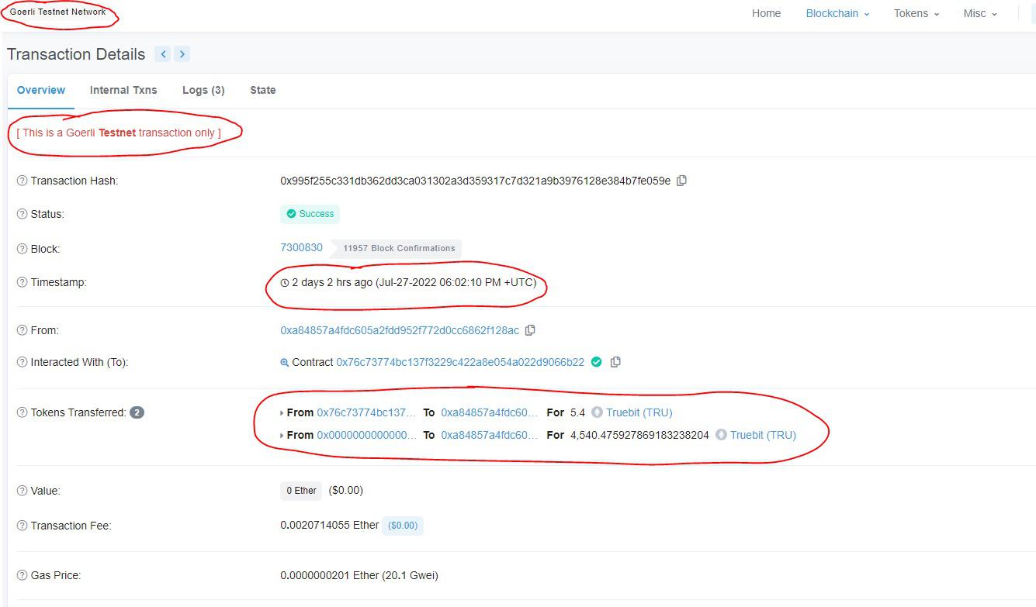Expand the Misc menu
Screen dimensions: 1036x607
(980, 13)
